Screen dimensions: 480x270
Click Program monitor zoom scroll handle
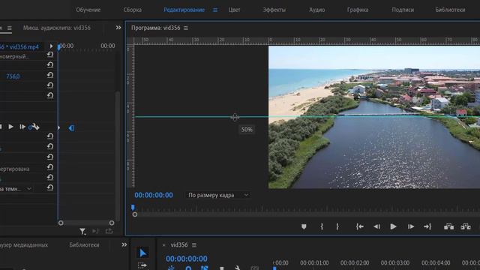pos(135,214)
